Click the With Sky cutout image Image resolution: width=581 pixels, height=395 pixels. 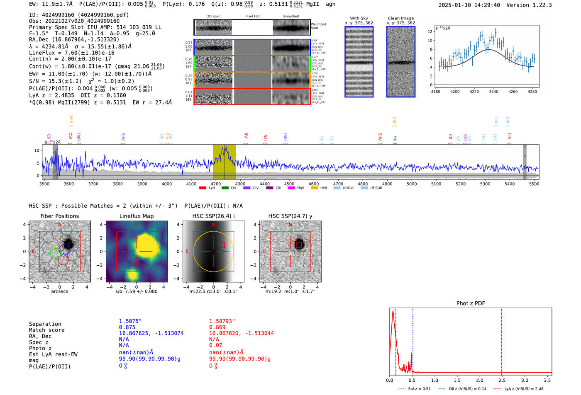point(359,62)
